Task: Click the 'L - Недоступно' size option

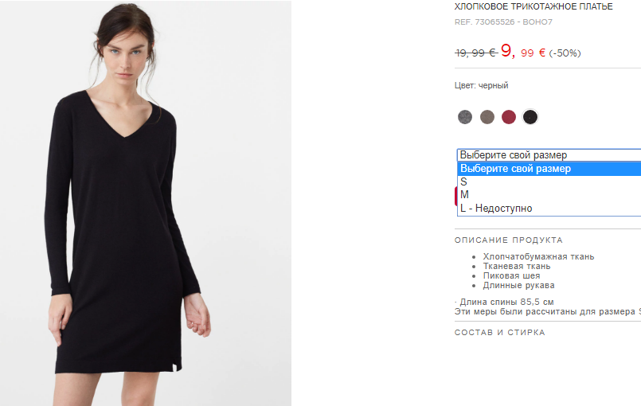Action: (549, 208)
